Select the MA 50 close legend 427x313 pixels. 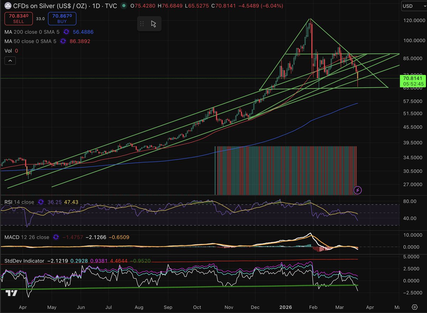tap(30, 41)
